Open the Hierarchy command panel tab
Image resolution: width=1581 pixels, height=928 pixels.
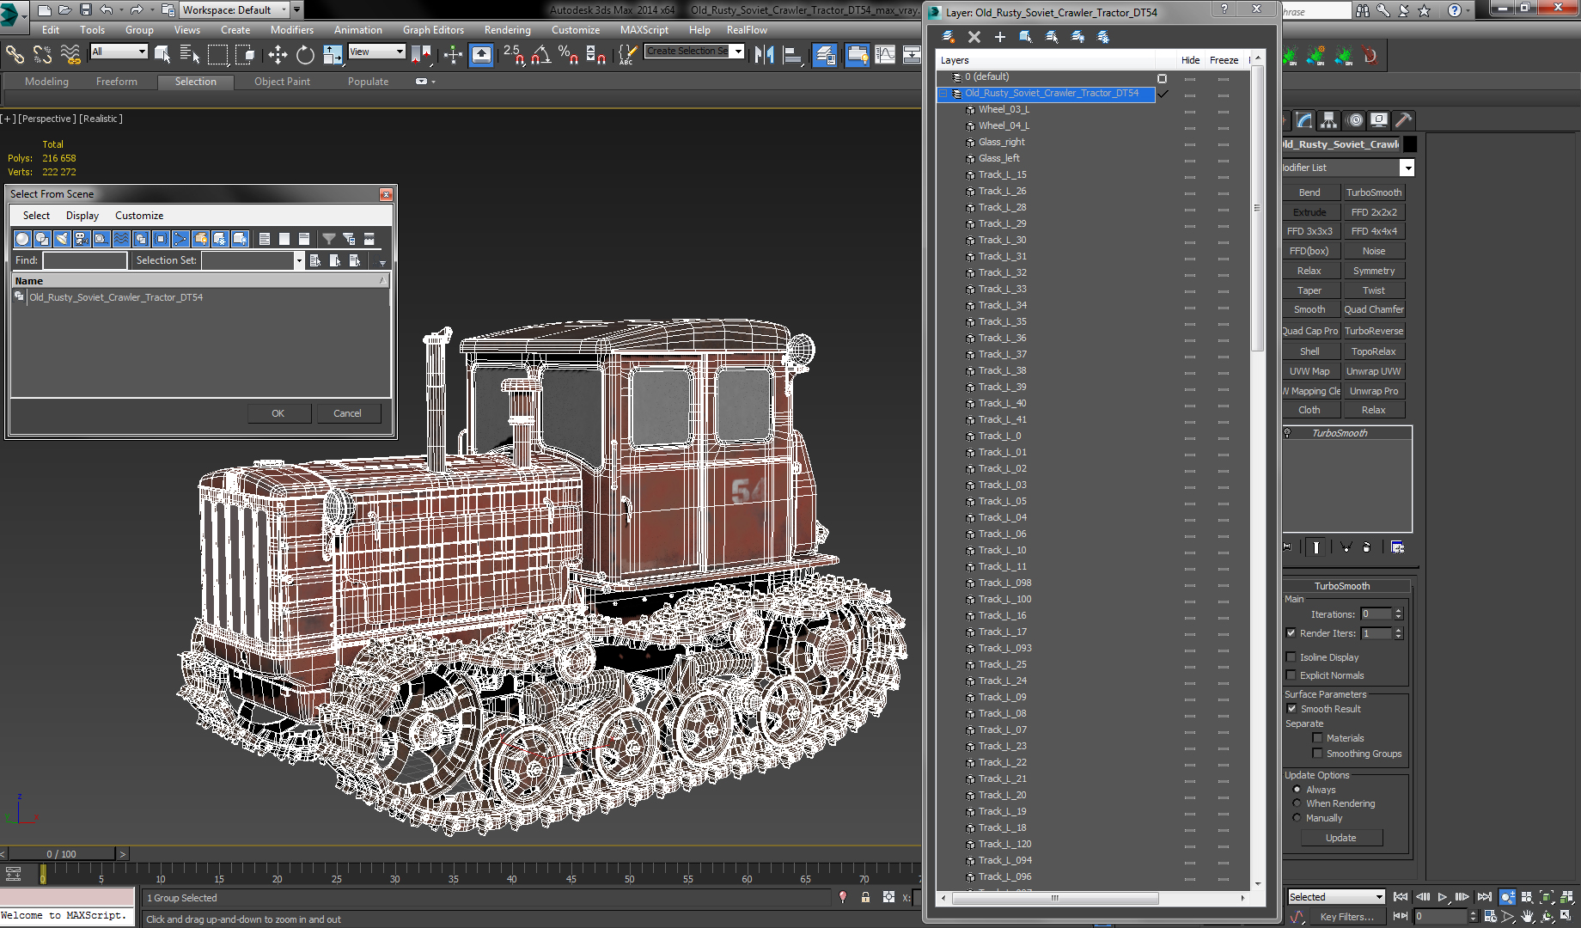(x=1329, y=120)
